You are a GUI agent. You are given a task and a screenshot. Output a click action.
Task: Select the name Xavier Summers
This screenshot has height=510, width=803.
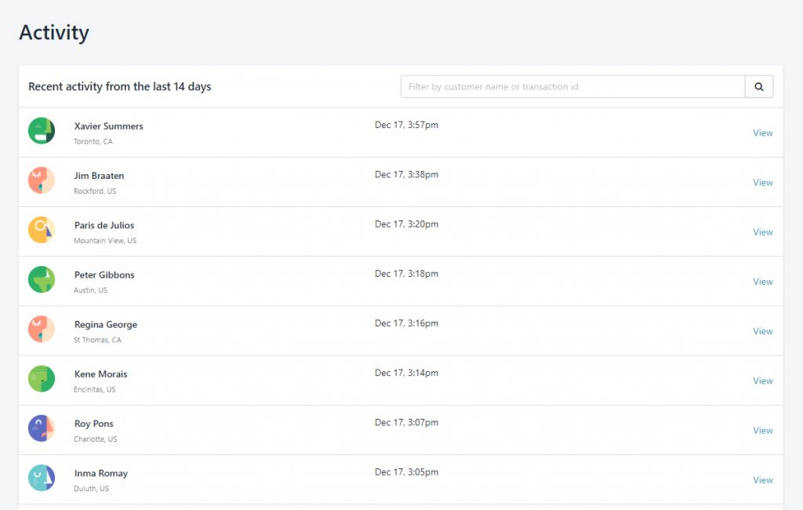(x=108, y=126)
